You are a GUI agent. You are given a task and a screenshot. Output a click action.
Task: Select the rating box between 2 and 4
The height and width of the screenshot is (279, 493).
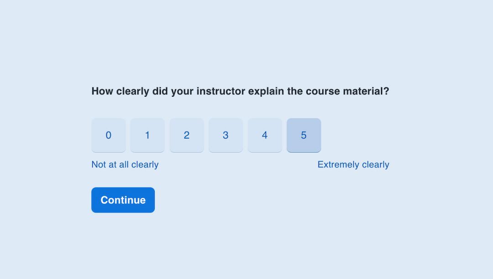pos(226,135)
